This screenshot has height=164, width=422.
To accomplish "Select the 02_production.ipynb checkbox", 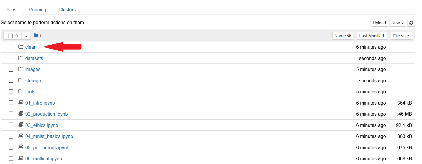I will [11, 114].
